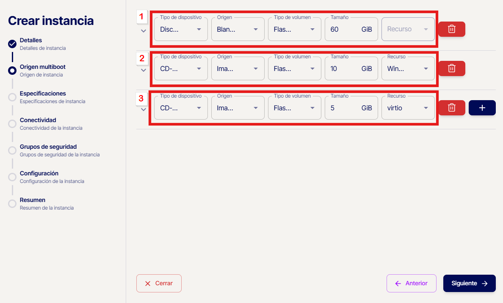
Task: Expand the second row chevron
Action: (144, 70)
